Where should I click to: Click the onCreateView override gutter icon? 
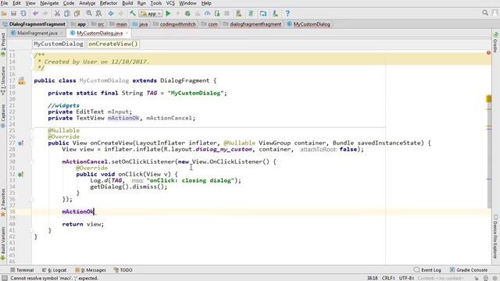(21, 143)
